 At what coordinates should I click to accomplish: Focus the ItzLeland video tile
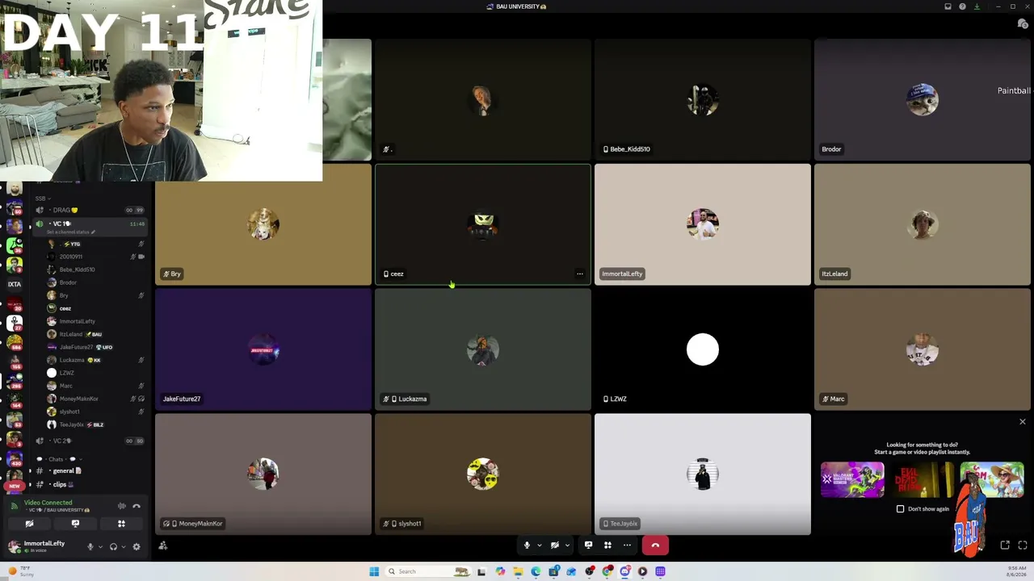point(923,224)
